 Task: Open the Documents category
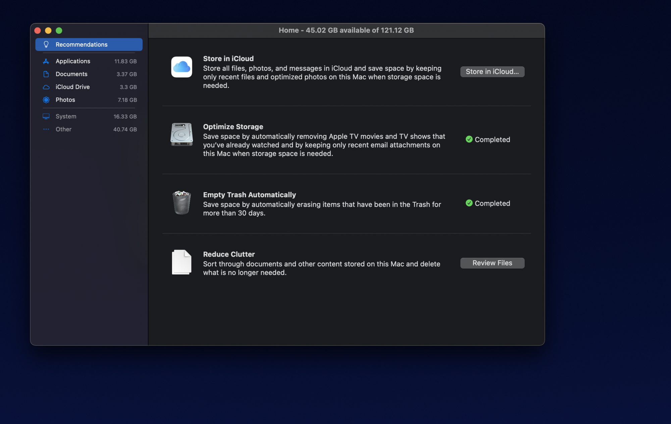click(x=89, y=74)
